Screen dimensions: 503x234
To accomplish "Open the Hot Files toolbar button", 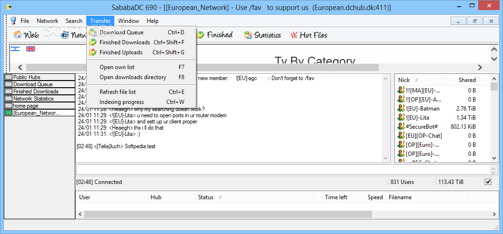I will pyautogui.click(x=309, y=35).
